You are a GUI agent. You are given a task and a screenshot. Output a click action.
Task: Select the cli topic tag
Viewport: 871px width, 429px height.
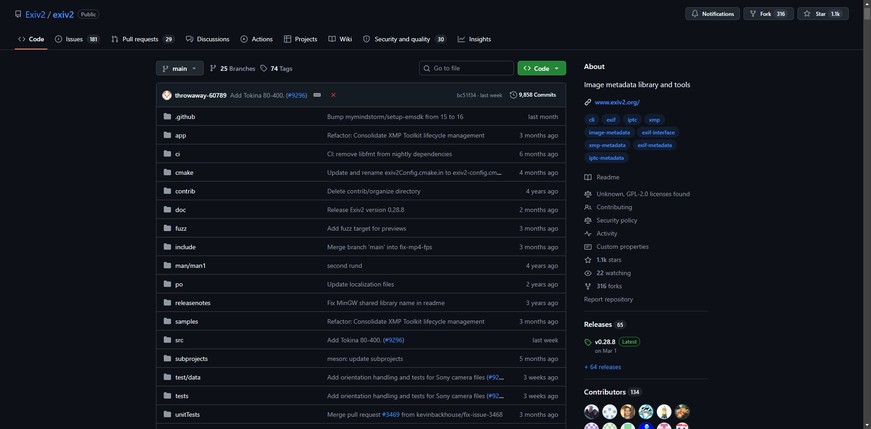click(x=592, y=120)
